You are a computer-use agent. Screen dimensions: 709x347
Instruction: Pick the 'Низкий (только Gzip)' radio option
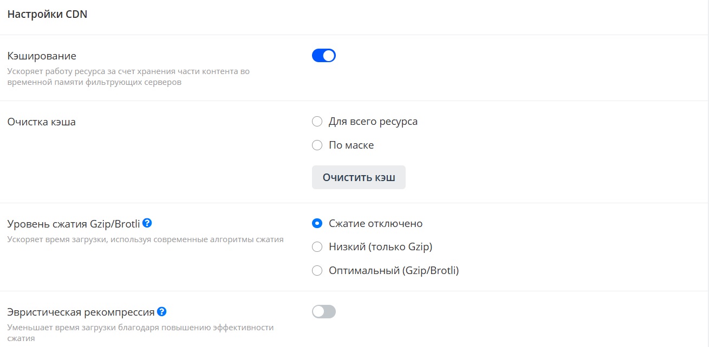click(x=317, y=247)
